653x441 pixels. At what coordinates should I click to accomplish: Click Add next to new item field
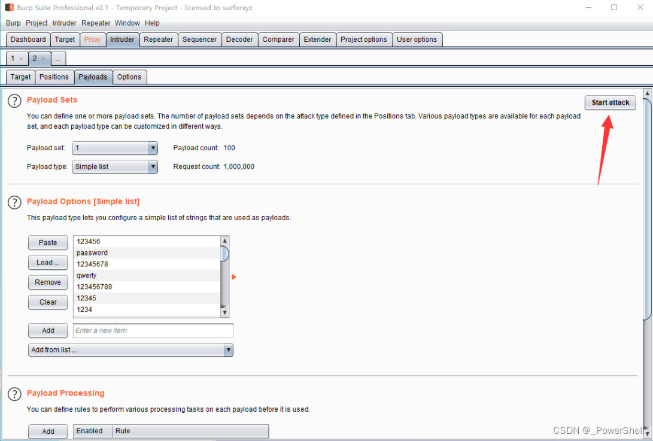point(48,330)
